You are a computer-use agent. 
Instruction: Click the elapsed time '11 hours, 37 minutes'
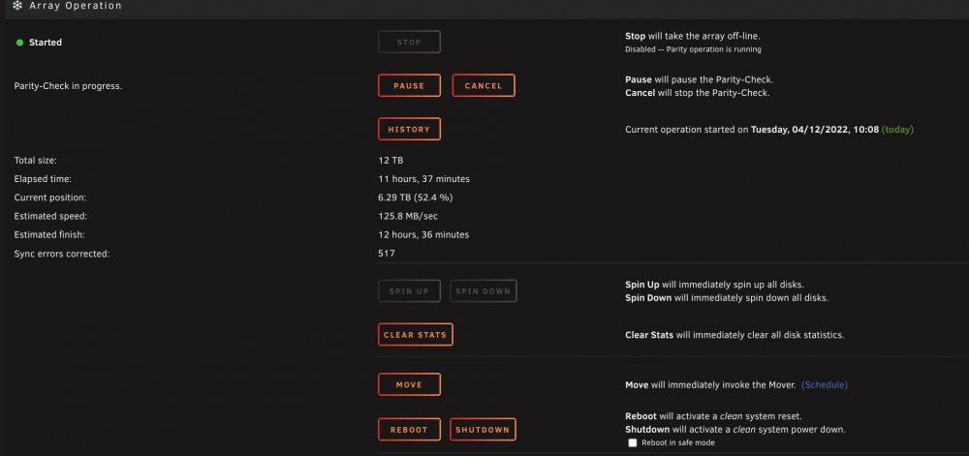click(x=424, y=179)
